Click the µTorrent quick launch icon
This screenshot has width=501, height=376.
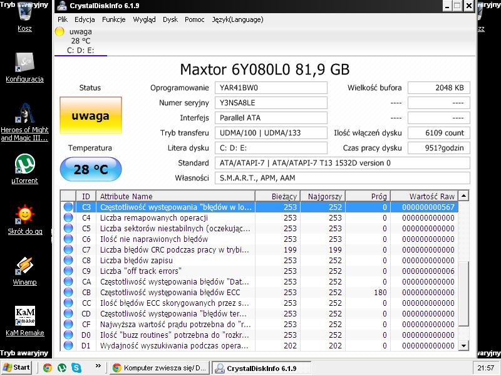point(62,368)
